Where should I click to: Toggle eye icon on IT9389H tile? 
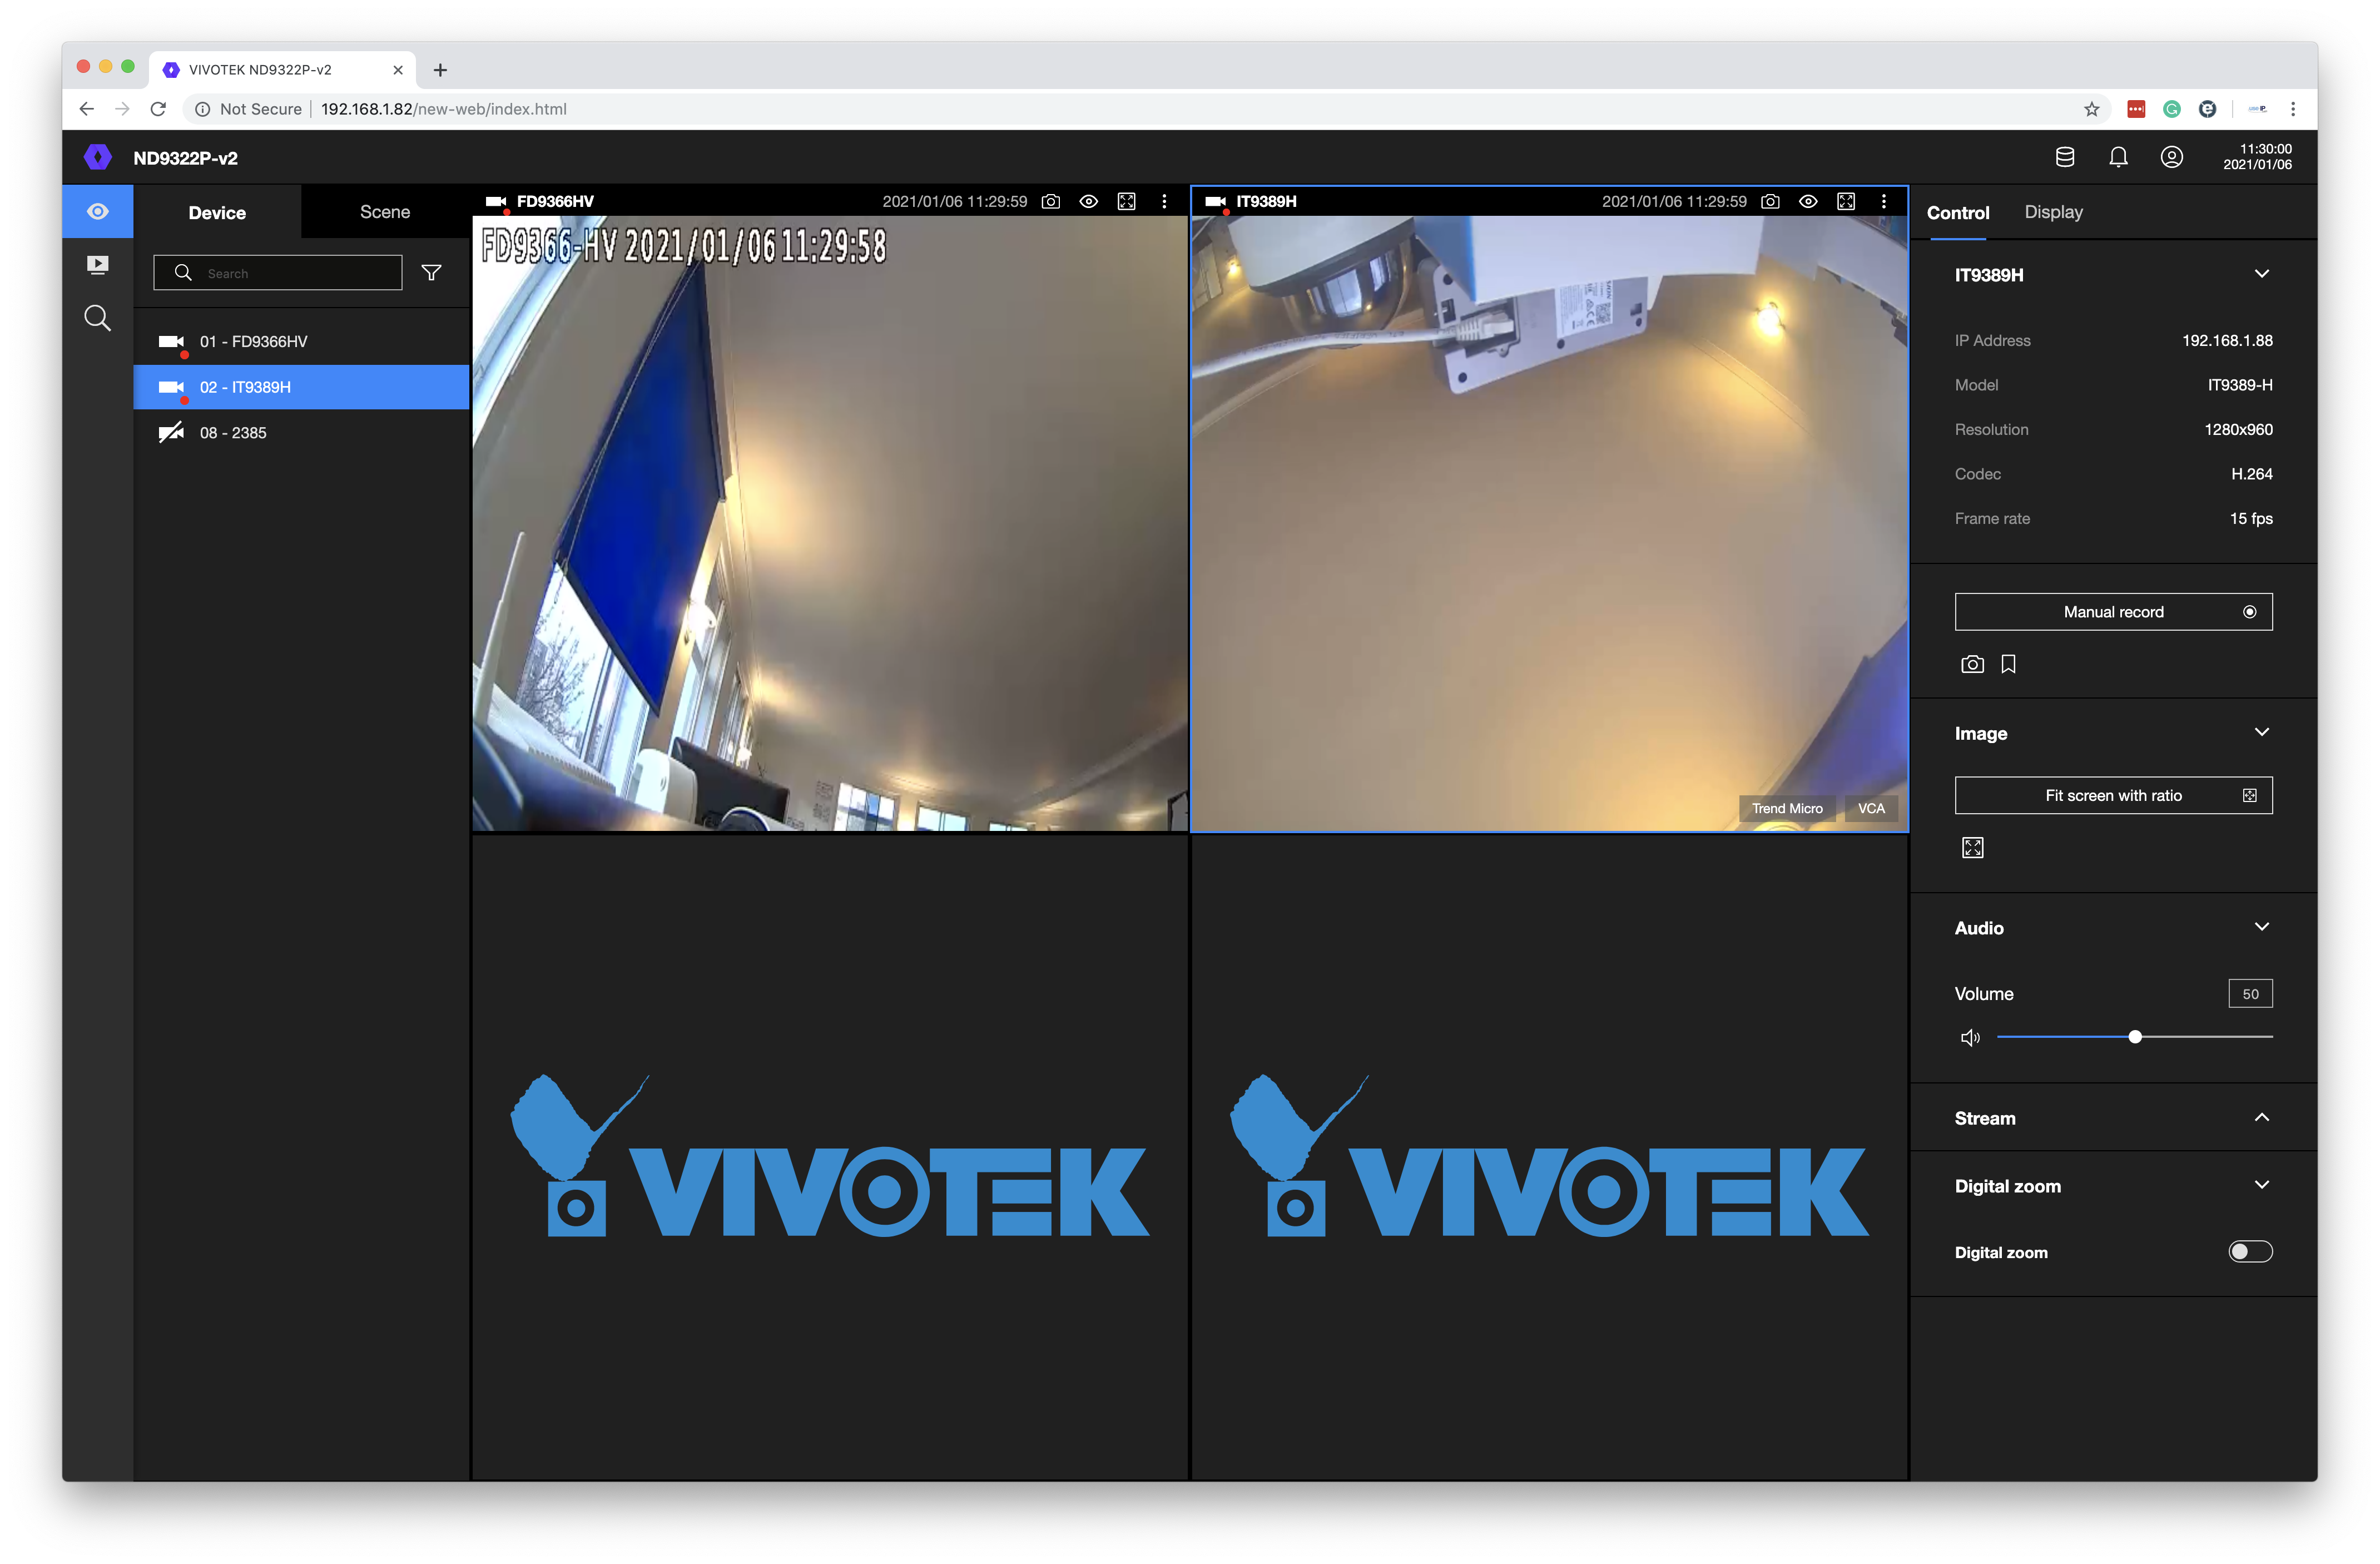[1808, 202]
